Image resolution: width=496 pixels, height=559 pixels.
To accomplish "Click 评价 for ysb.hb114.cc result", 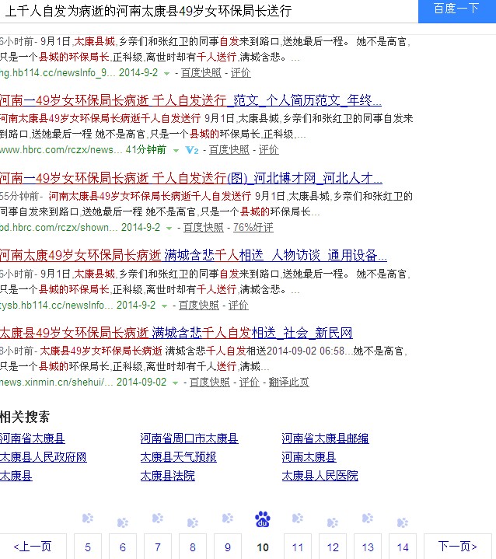I will pyautogui.click(x=238, y=306).
